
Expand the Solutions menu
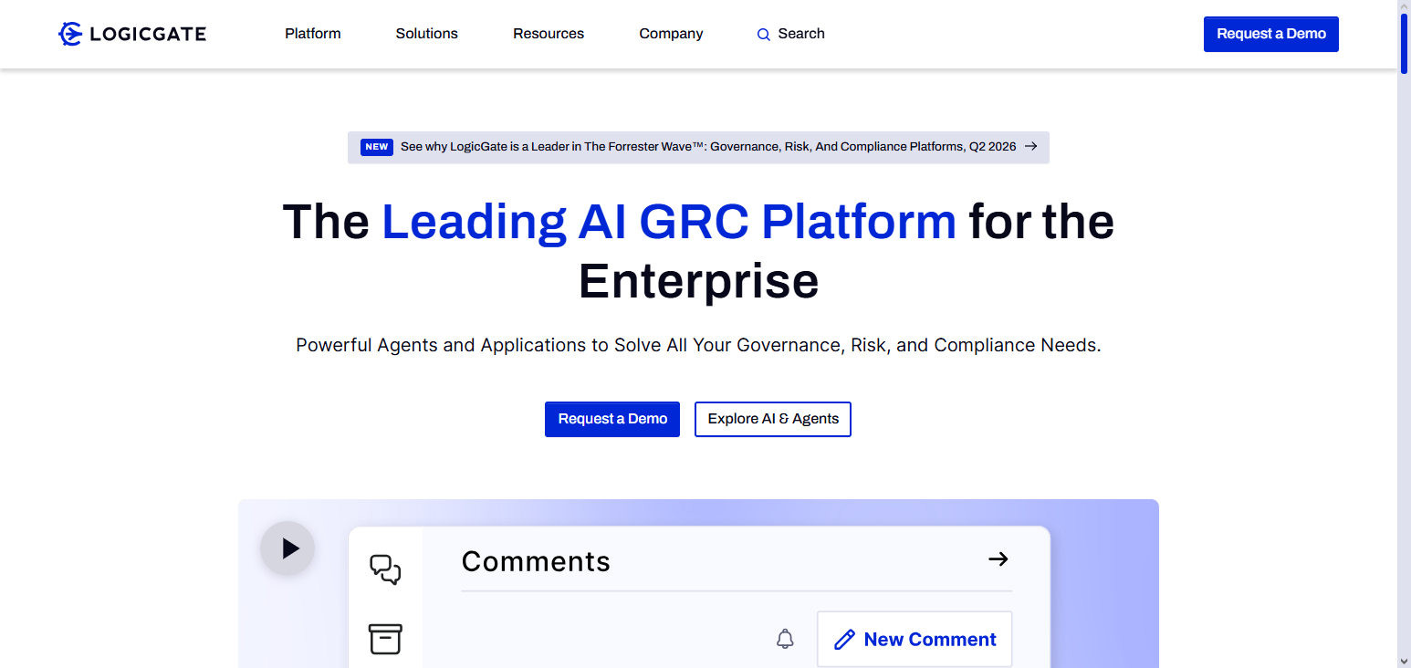(427, 34)
